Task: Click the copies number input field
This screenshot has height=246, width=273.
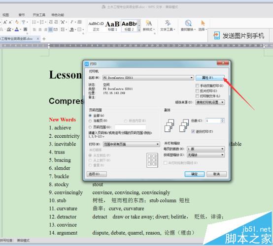Action: click(213, 121)
